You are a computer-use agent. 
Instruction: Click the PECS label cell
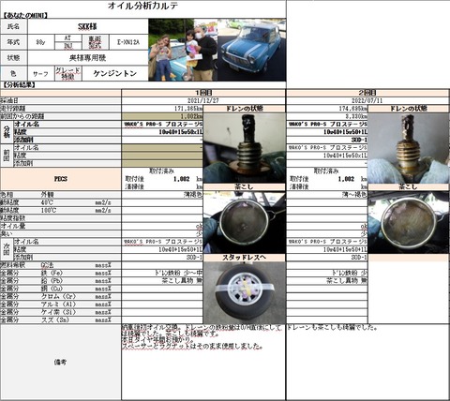point(60,179)
